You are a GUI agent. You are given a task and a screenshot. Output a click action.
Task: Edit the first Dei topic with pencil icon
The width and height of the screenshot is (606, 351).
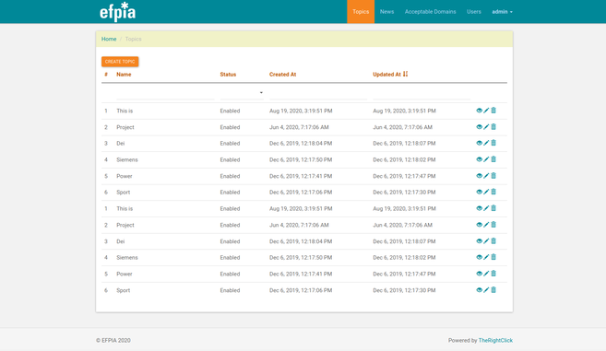coord(486,143)
